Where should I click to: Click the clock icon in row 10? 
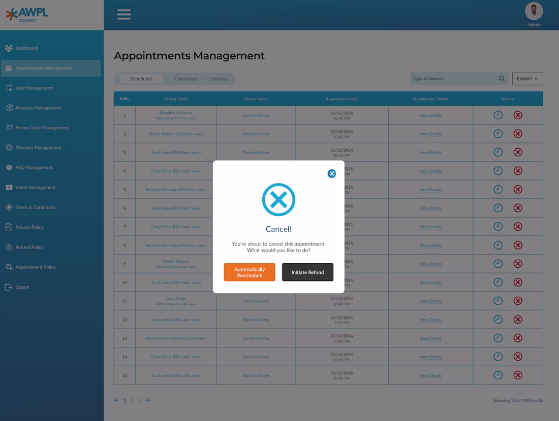point(498,282)
